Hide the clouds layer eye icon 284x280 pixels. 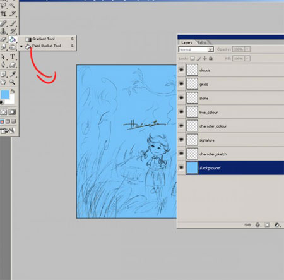[x=181, y=70]
